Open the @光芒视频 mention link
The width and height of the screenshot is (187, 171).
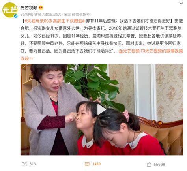click(129, 51)
